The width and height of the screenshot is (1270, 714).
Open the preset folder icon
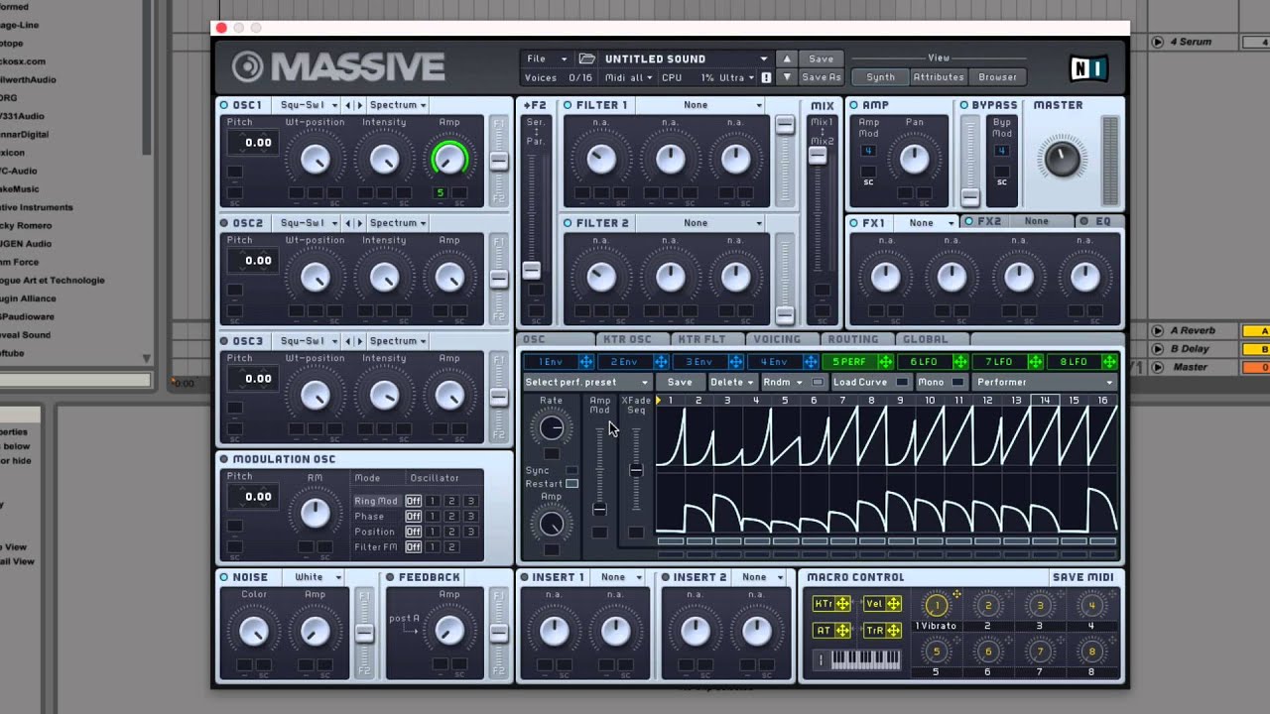[x=586, y=59]
